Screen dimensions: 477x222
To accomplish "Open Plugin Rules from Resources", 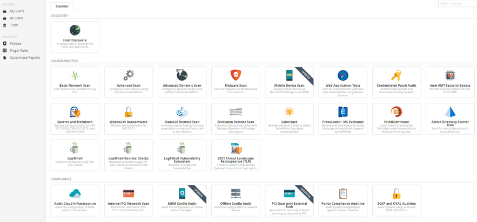I will point(19,51).
